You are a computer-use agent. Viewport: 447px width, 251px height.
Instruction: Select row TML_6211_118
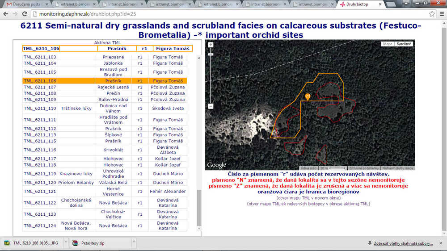(104, 165)
